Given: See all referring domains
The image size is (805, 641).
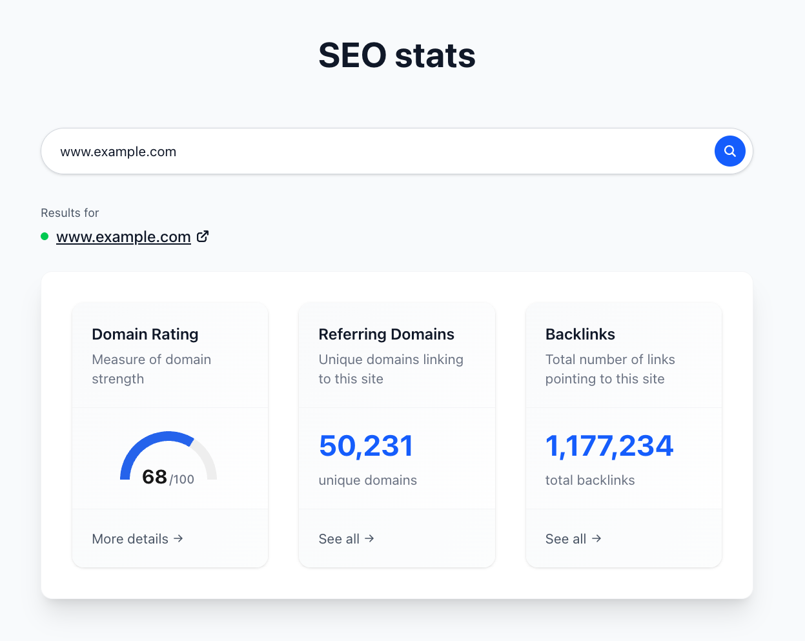Looking at the screenshot, I should [339, 538].
